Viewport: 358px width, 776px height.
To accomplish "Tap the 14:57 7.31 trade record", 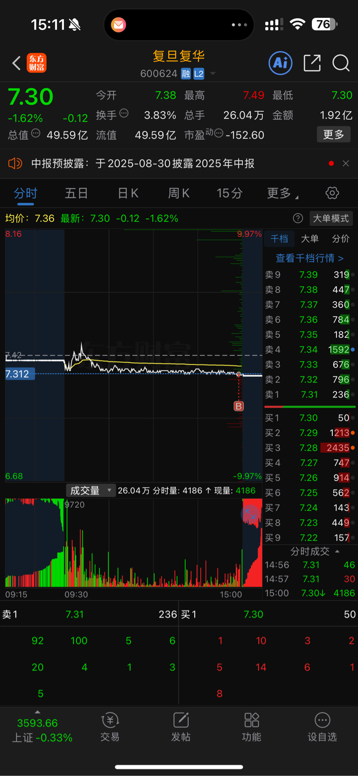I will [310, 579].
